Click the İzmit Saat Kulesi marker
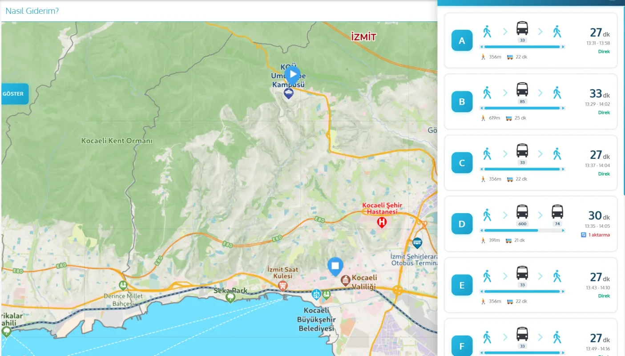 coord(282,285)
